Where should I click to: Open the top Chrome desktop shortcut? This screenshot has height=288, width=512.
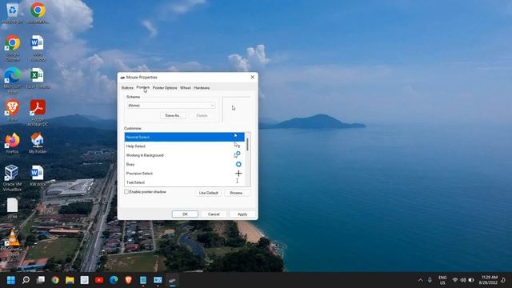tap(38, 13)
